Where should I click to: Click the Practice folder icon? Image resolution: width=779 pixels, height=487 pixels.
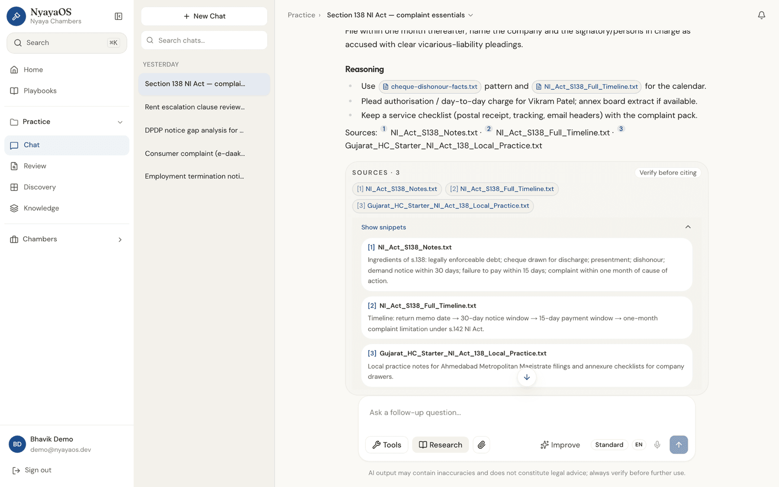[14, 122]
